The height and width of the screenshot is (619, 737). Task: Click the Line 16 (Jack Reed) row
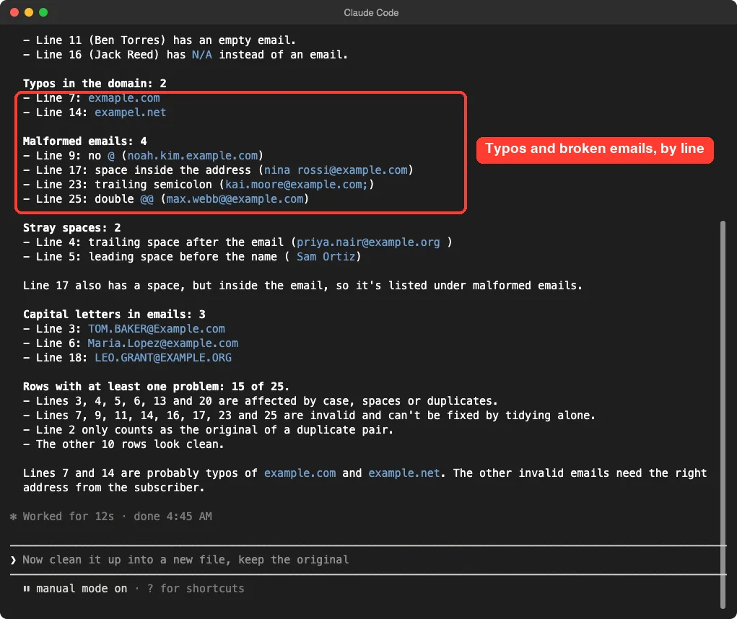click(x=186, y=55)
